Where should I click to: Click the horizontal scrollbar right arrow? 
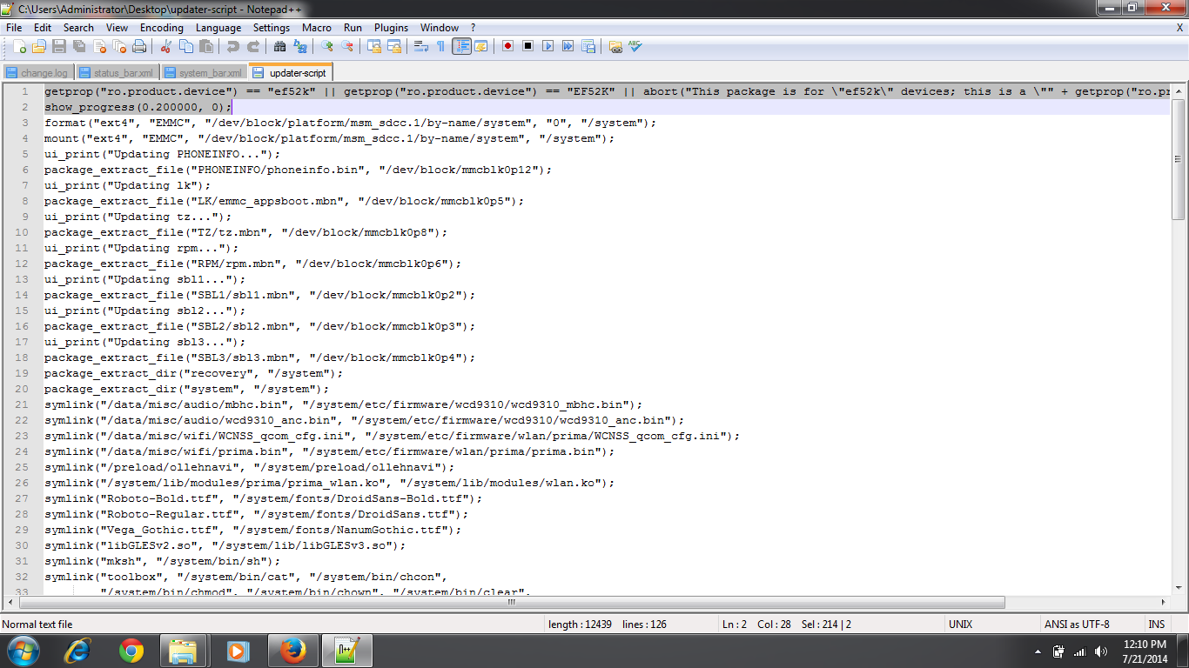pyautogui.click(x=1165, y=602)
